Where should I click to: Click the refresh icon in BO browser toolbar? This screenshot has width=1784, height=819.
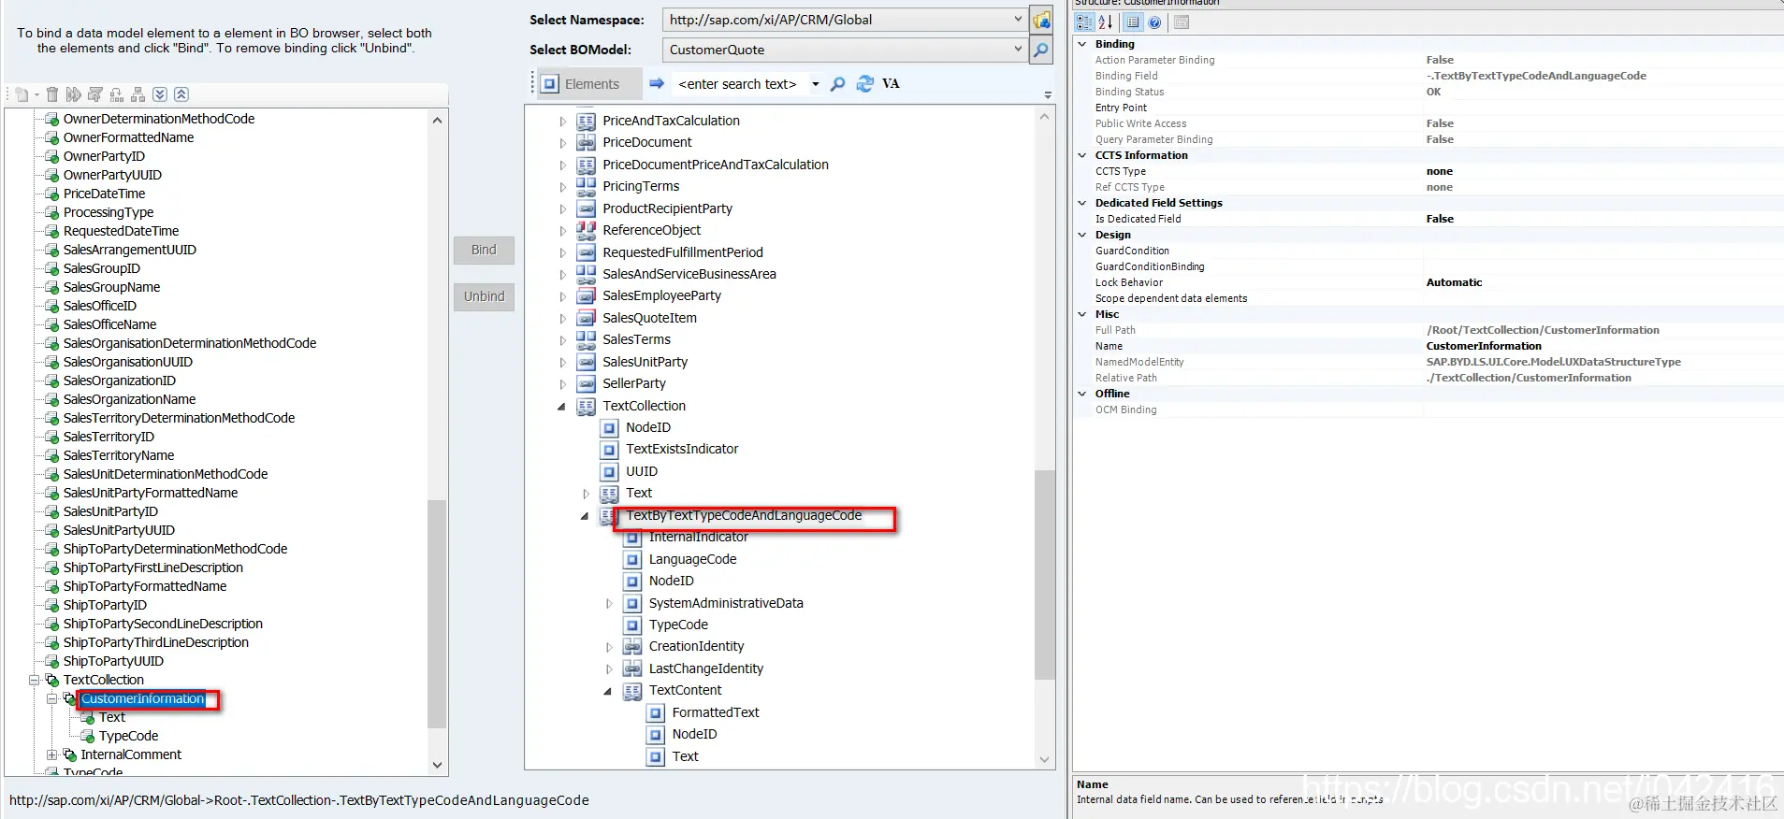tap(865, 84)
